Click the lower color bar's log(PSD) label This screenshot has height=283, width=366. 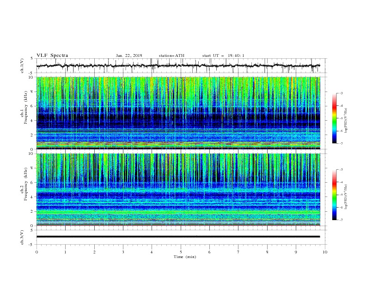point(346,197)
